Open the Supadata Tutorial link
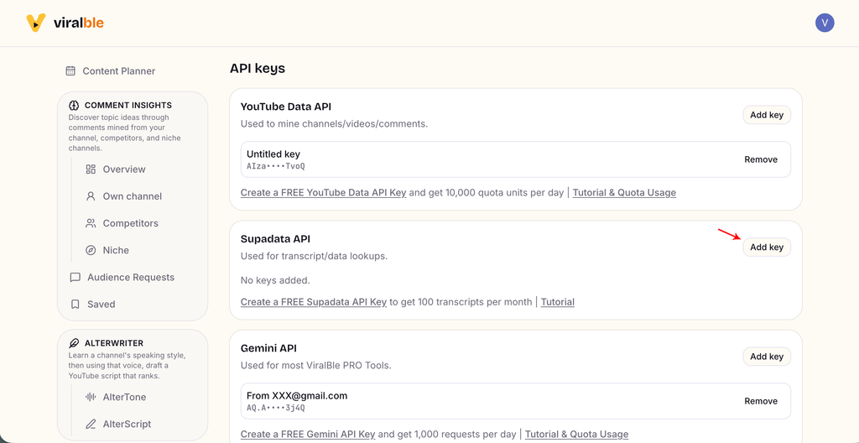The image size is (859, 443). click(558, 302)
